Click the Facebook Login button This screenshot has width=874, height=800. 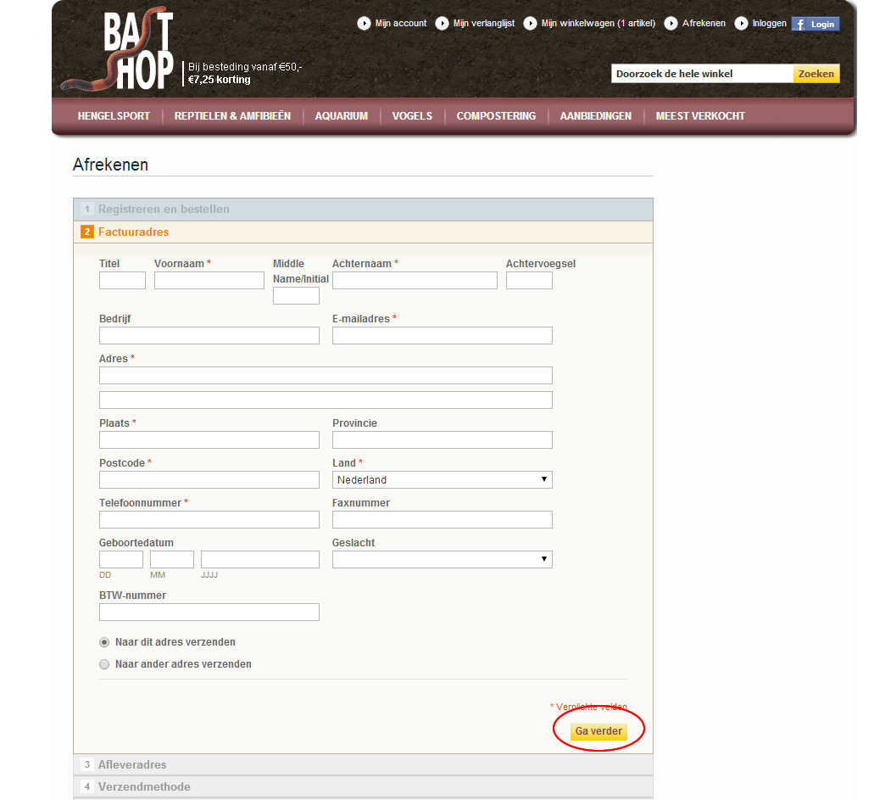click(x=816, y=24)
